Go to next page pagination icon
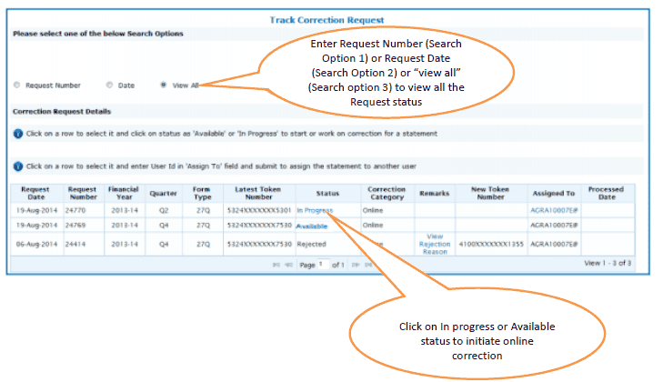Screen dimensions: 663x382 tap(357, 264)
